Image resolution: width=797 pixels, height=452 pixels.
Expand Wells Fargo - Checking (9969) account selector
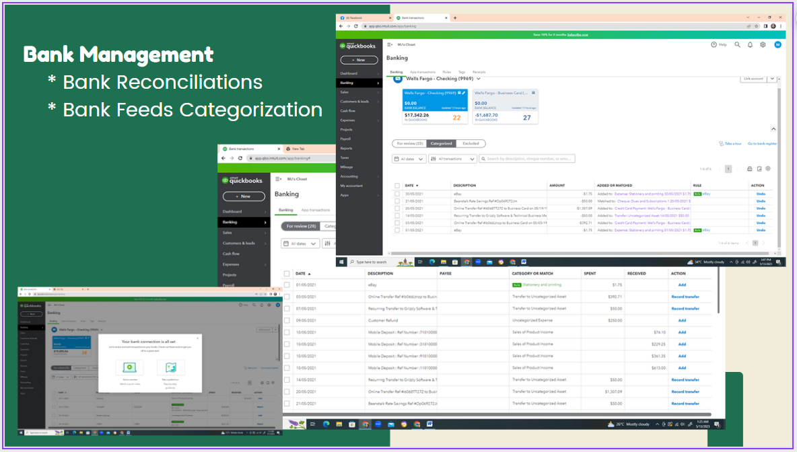pyautogui.click(x=479, y=79)
